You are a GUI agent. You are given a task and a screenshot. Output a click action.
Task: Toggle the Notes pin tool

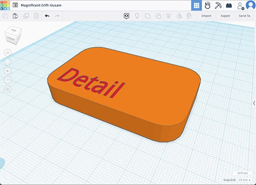137,16
